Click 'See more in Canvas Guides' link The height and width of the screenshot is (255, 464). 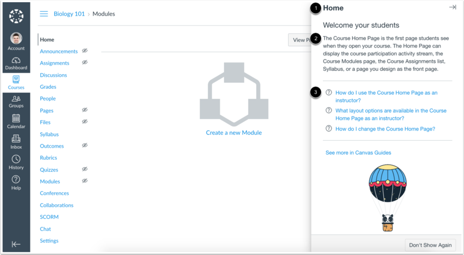[x=358, y=153]
